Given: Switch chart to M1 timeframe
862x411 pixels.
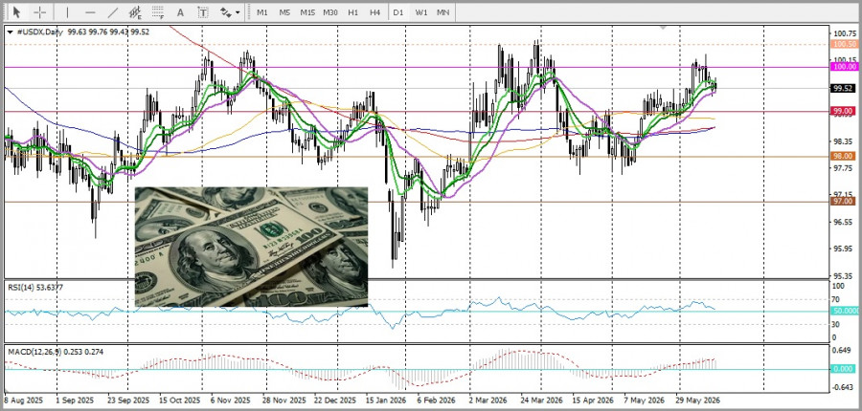Looking at the screenshot, I should 262,11.
